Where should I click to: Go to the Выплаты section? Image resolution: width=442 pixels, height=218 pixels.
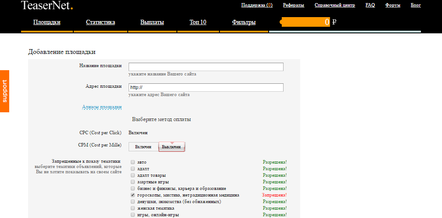[x=152, y=22]
